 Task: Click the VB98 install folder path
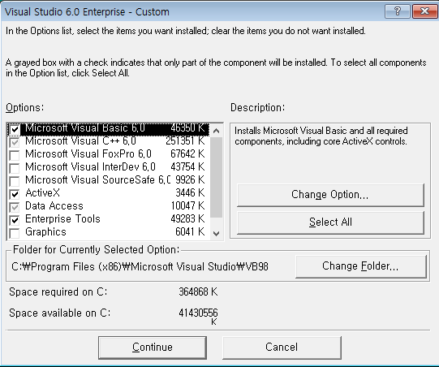click(x=140, y=266)
